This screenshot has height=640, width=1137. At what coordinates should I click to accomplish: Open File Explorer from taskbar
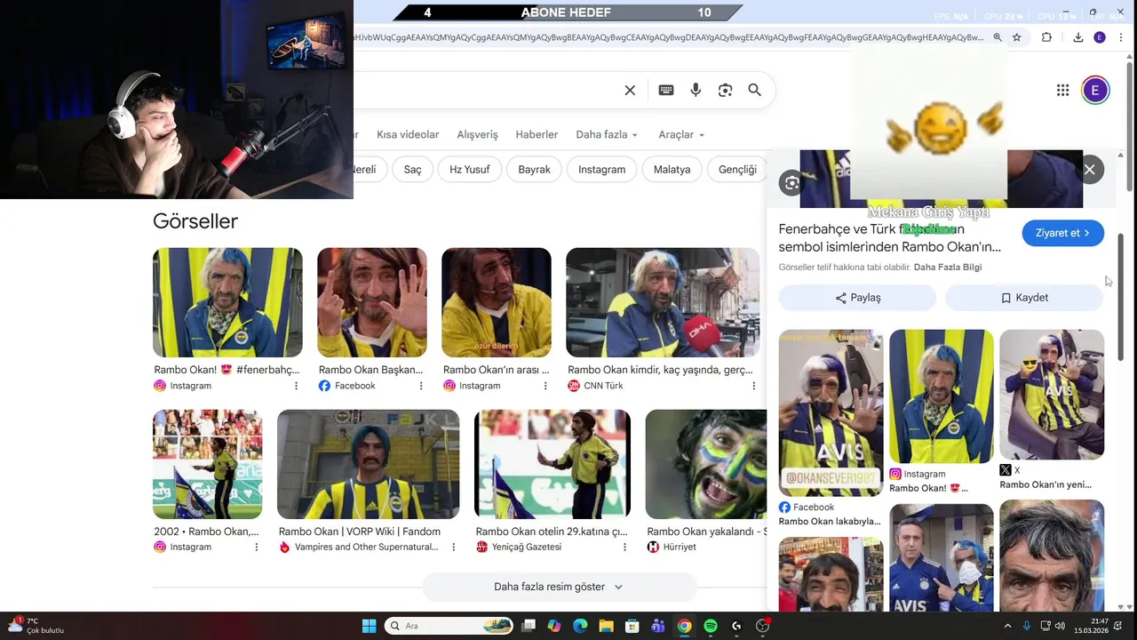606,626
